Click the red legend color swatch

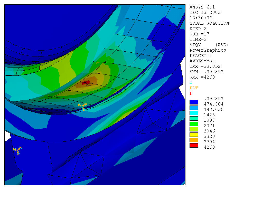point(194,145)
